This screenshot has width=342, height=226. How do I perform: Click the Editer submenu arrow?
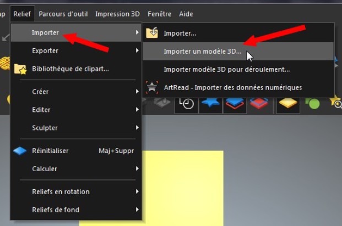click(x=137, y=109)
